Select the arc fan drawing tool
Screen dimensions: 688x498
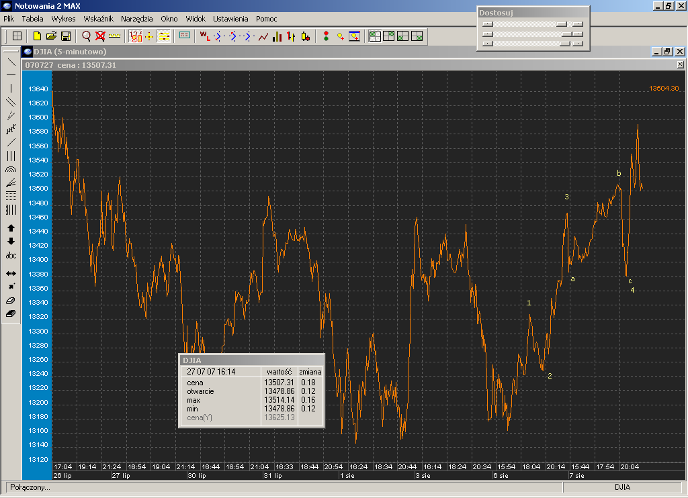pyautogui.click(x=11, y=170)
